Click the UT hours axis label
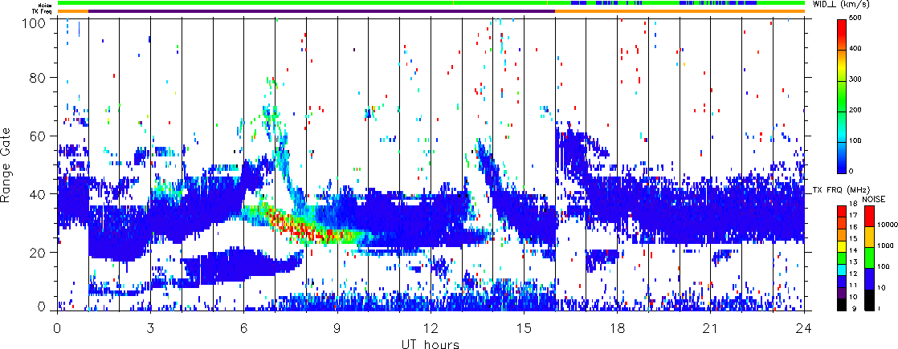The width and height of the screenshot is (898, 349). point(431,344)
